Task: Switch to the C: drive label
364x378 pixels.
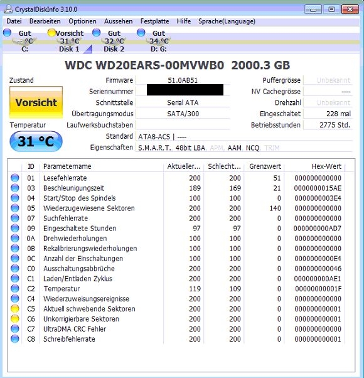Action: click(x=25, y=49)
